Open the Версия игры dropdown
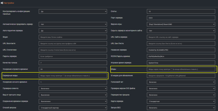The height and width of the screenshot is (111, 218). 181,24
